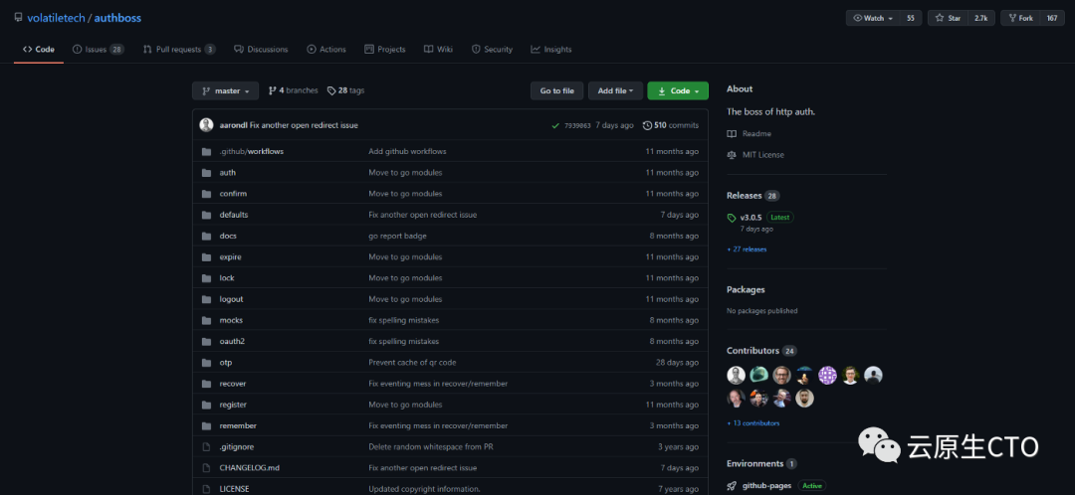Click the docs folder icon
1075x495 pixels.
click(x=206, y=237)
